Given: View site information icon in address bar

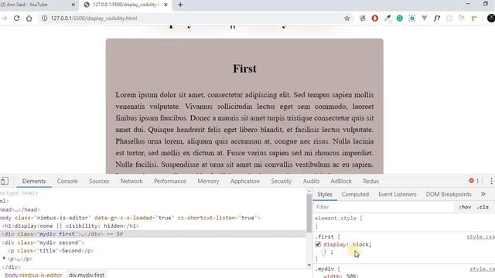Looking at the screenshot, I should (45, 19).
